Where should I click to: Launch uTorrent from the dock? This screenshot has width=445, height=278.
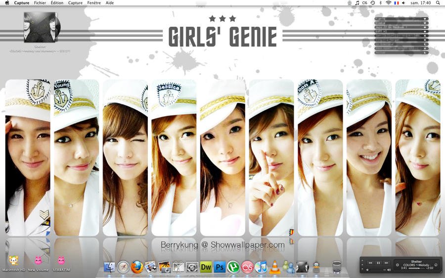233,268
